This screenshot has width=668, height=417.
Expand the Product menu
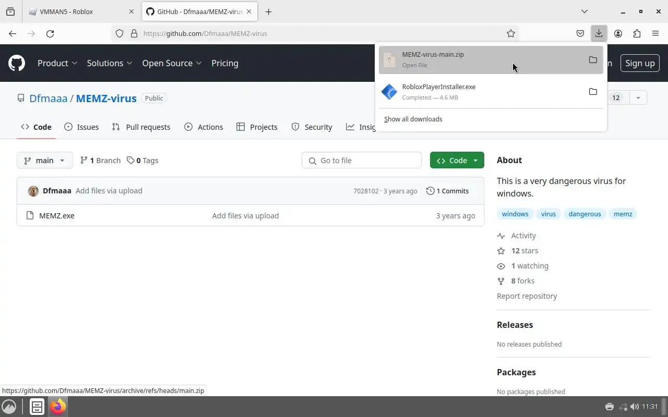(x=57, y=63)
